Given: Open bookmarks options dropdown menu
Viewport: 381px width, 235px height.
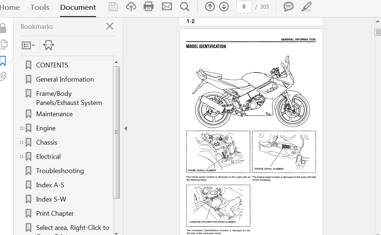Looking at the screenshot, I should pyautogui.click(x=28, y=45).
